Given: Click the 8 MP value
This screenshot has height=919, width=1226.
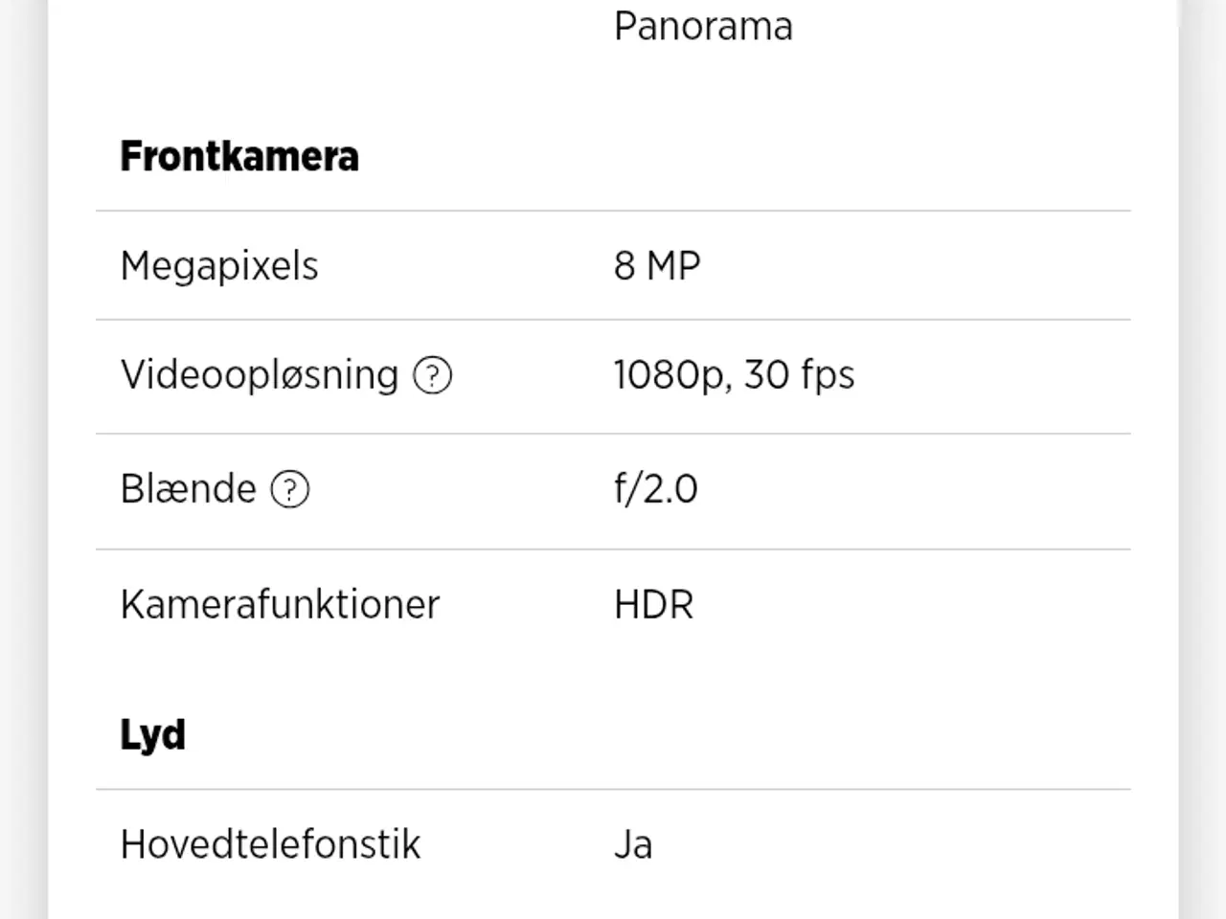Looking at the screenshot, I should coord(657,265).
